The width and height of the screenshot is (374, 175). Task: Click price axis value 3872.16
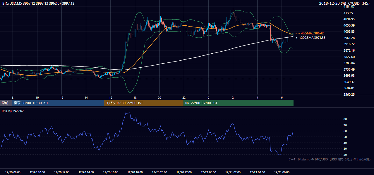(349, 50)
